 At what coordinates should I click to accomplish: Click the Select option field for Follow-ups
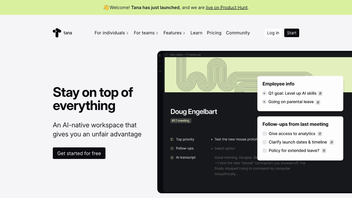click(x=225, y=148)
